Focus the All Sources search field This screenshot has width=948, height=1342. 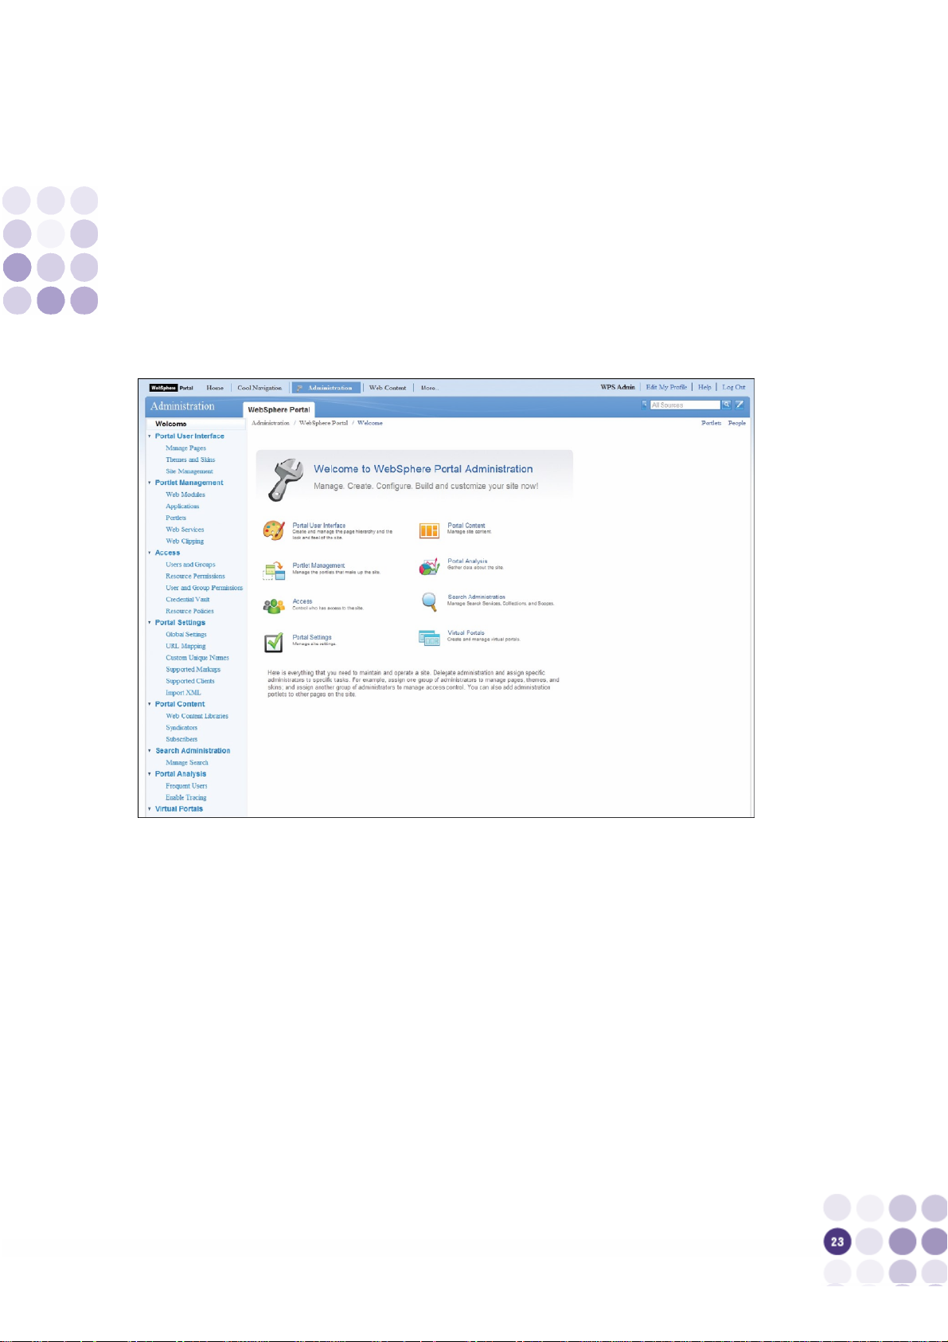(685, 405)
